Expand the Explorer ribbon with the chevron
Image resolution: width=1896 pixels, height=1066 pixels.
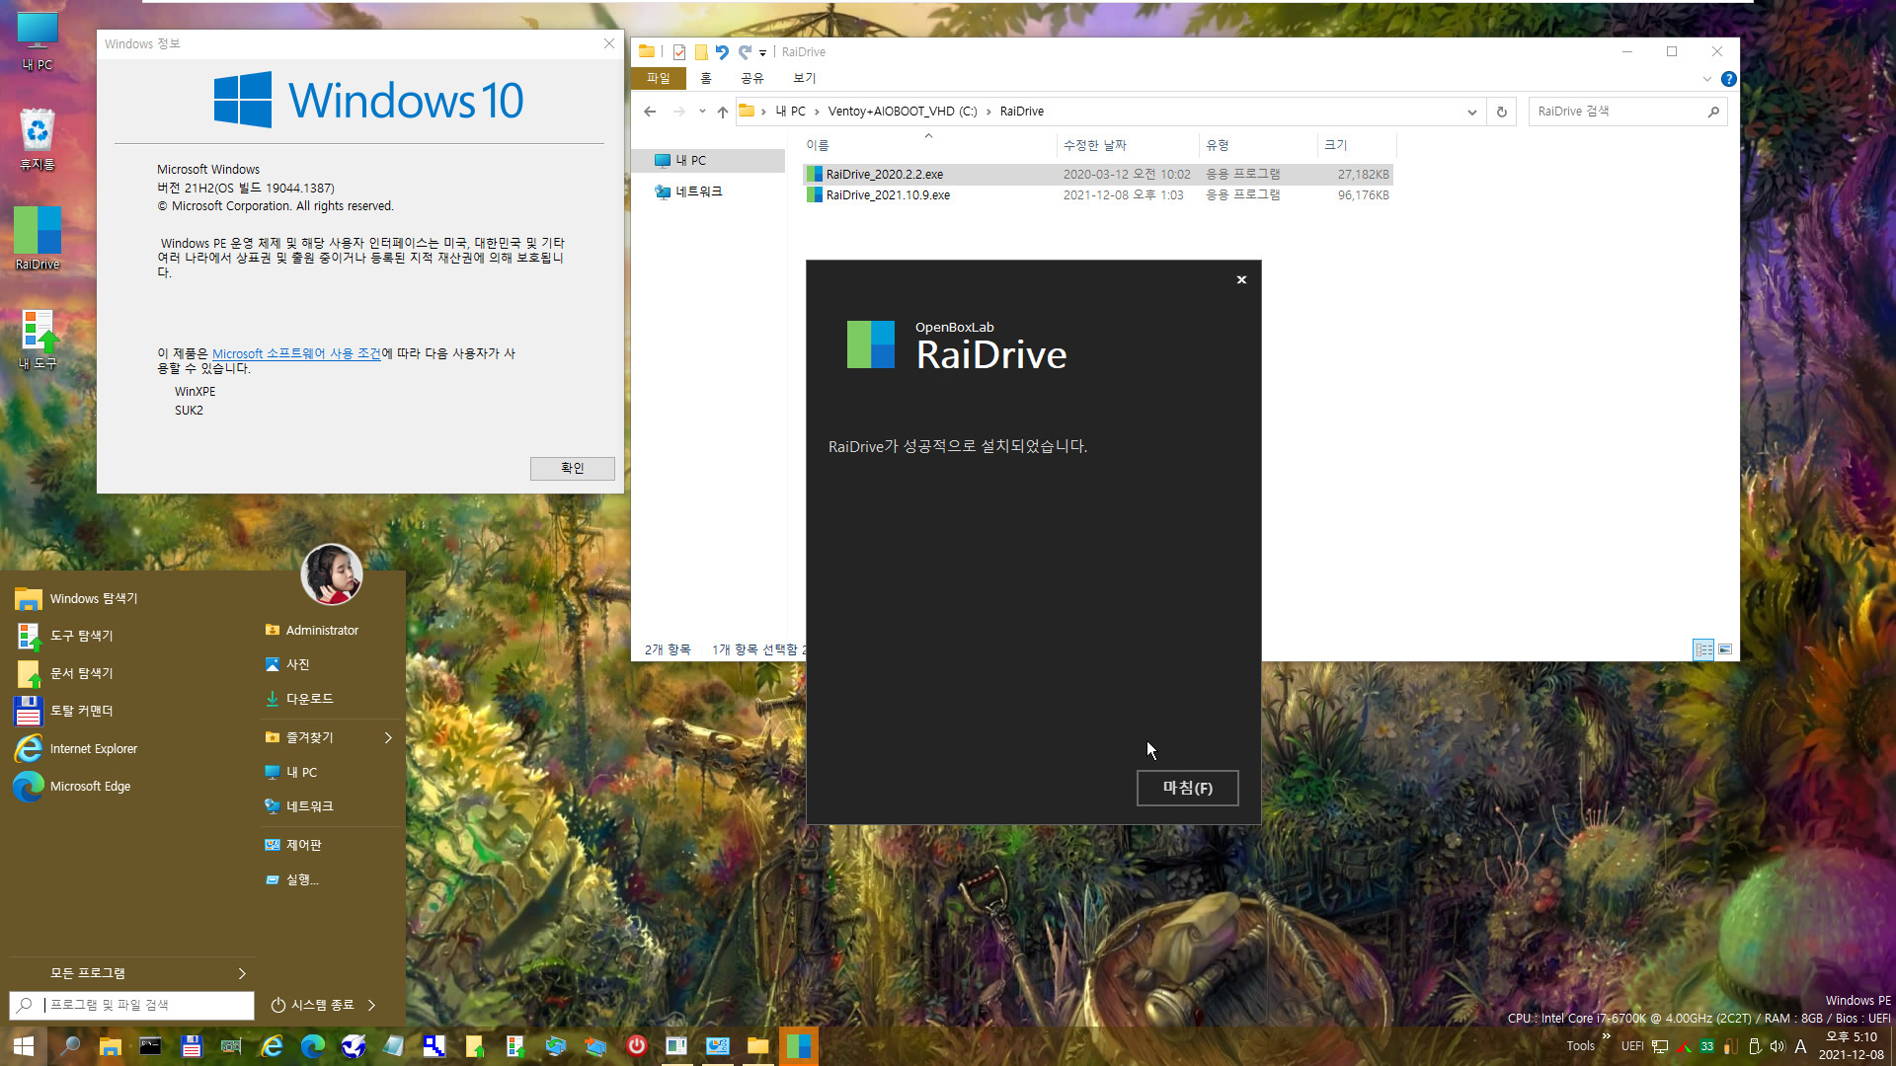(x=1706, y=79)
